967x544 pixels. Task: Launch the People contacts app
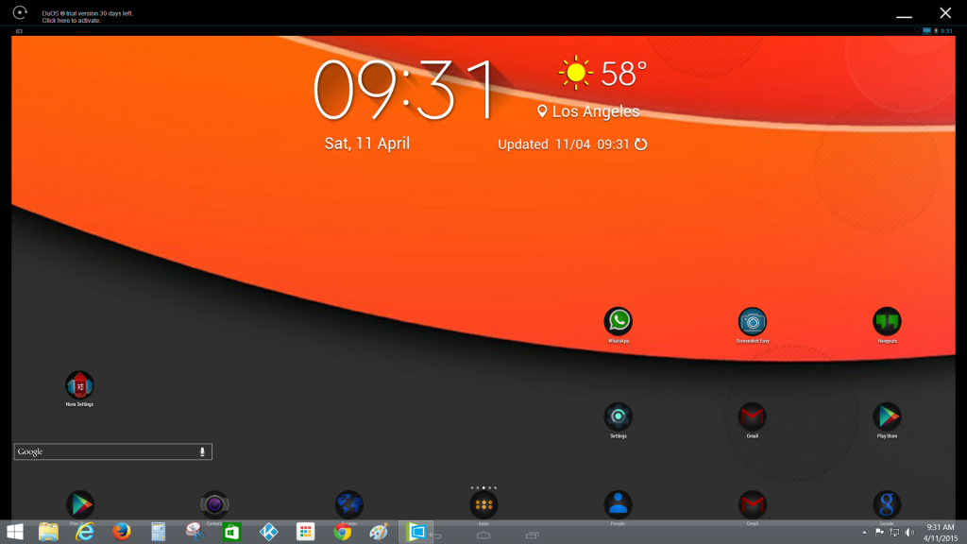click(619, 504)
